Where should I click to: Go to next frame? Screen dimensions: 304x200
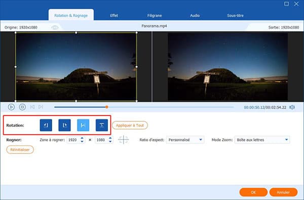coord(41,107)
